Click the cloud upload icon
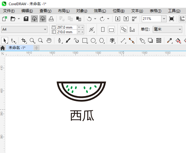 click(x=43, y=19)
